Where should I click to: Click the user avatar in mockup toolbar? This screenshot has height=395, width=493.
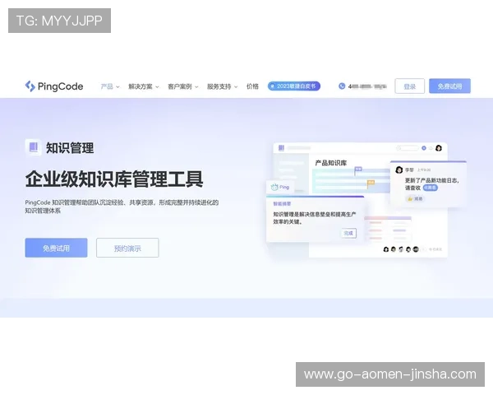pyautogui.click(x=439, y=148)
